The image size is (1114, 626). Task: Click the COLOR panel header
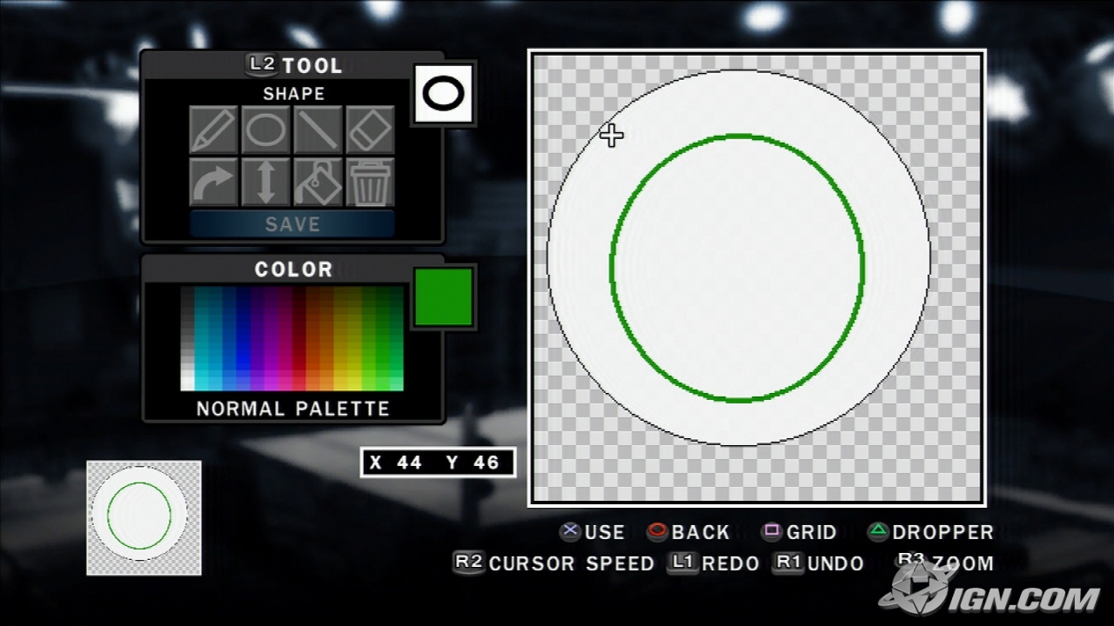coord(293,270)
